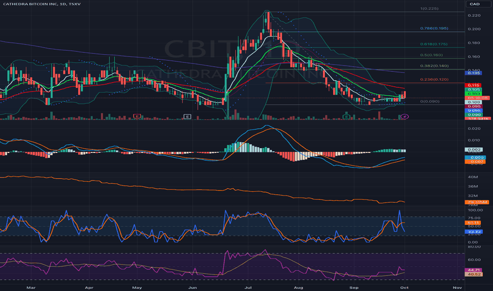
Task: Click the 100.00 stochastic scale value
Action: (475, 210)
